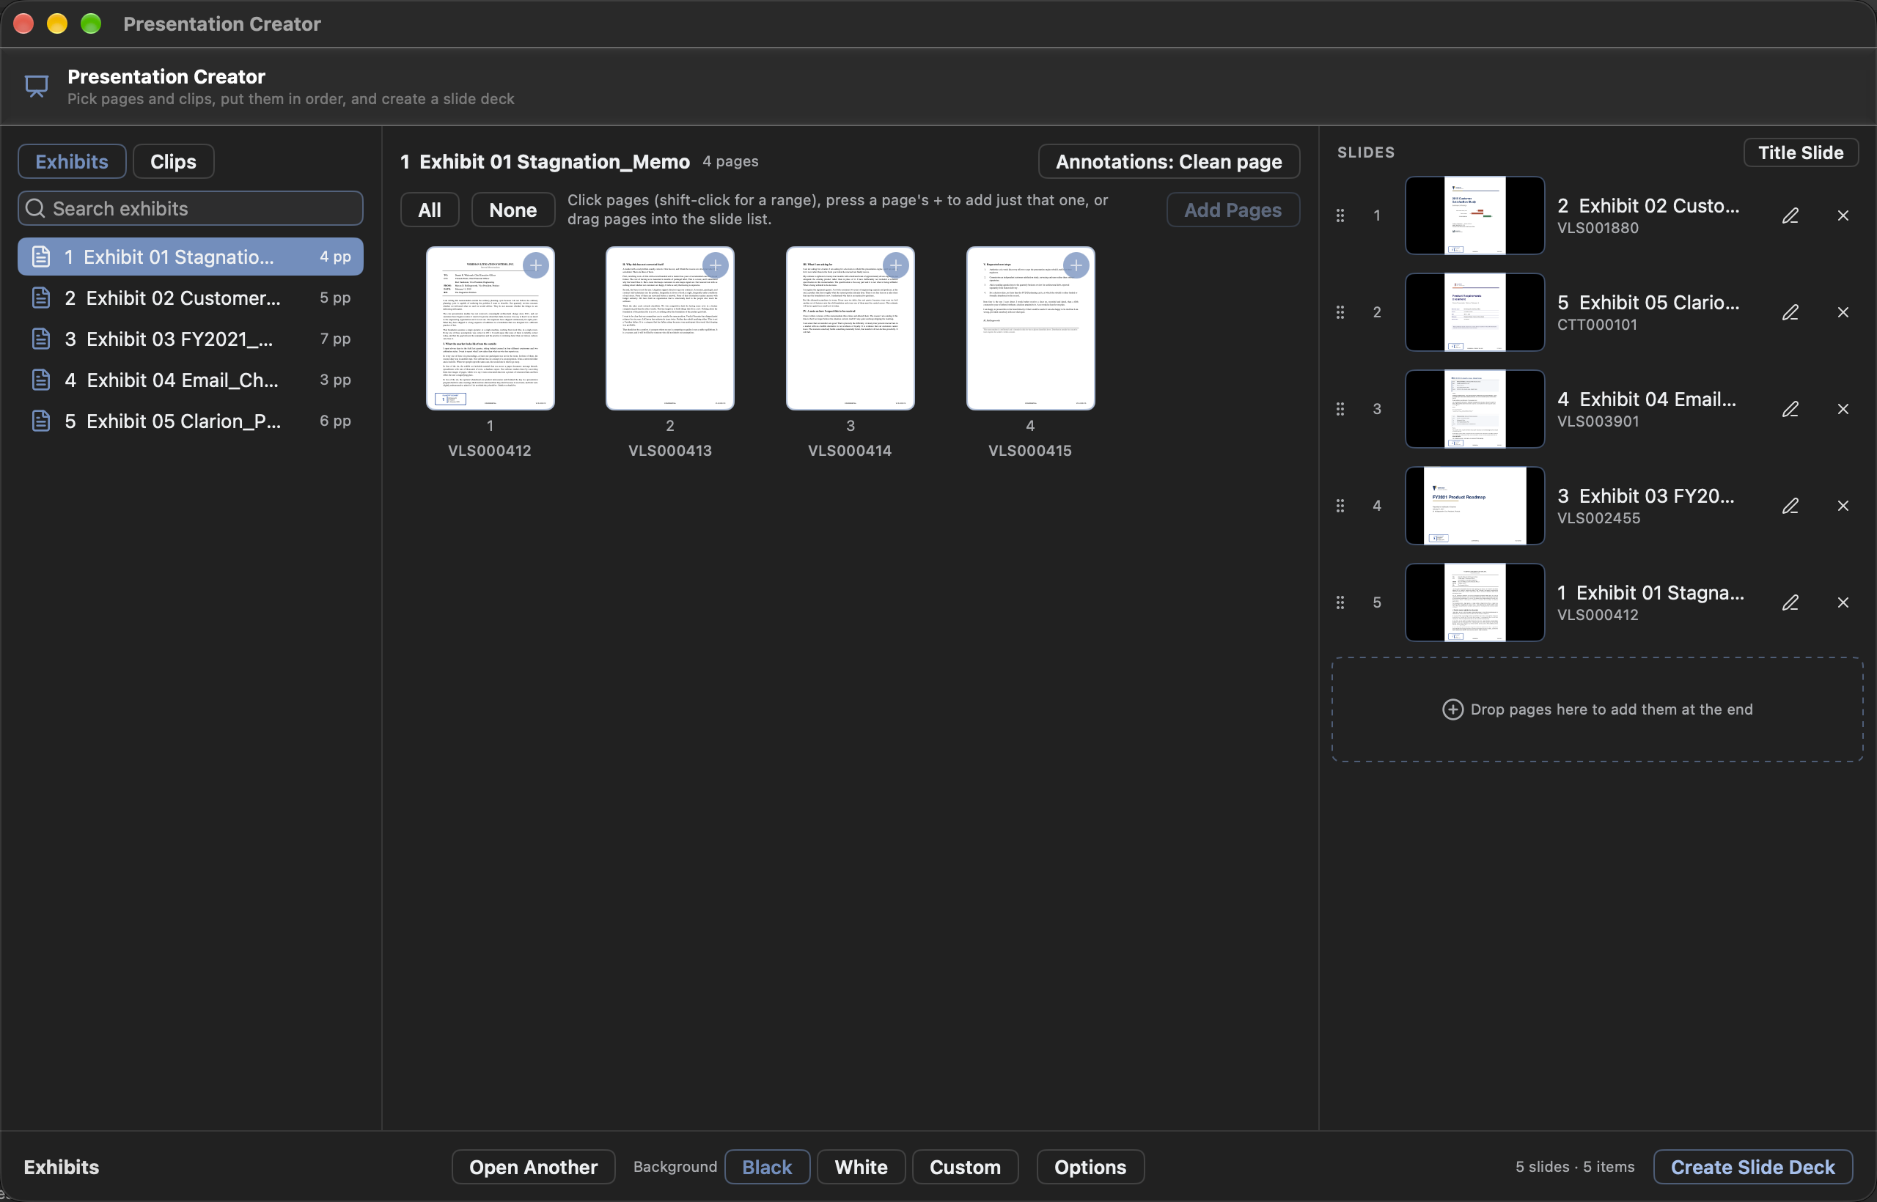
Task: Click the '5 slides · 5 items' status text
Action: click(x=1575, y=1167)
